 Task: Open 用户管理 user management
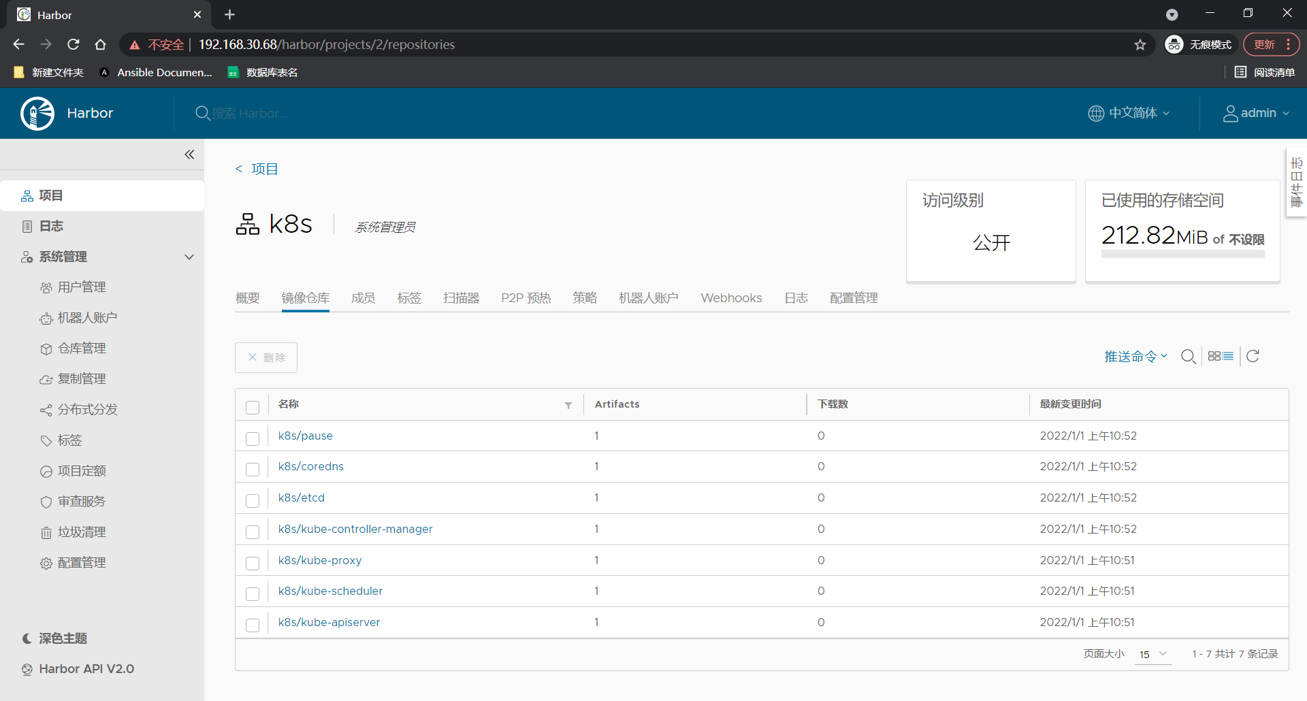[x=73, y=287]
